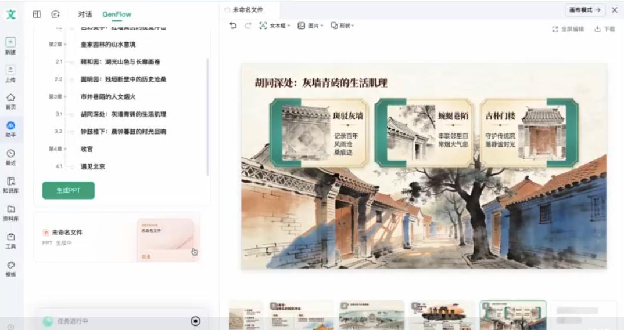Screen dimensions: 624x330
Task: Stop the running task with the stop icon
Action: click(x=196, y=321)
